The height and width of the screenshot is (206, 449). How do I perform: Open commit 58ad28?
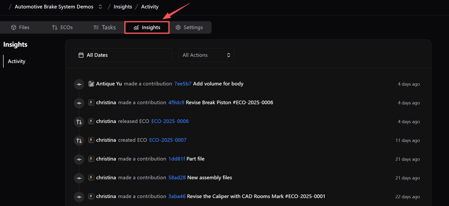[x=177, y=177]
